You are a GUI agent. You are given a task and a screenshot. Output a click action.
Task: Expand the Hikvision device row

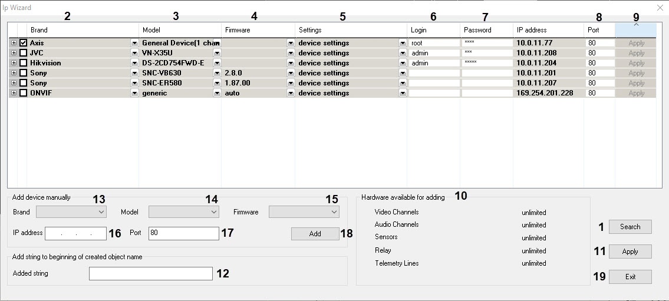coord(14,63)
